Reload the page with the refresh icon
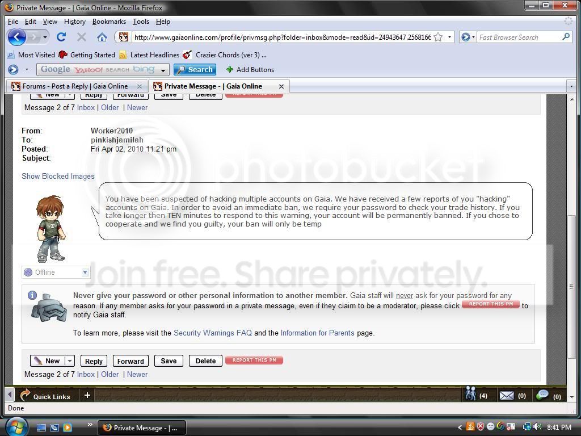Viewport: 581px width, 436px height. tap(61, 37)
